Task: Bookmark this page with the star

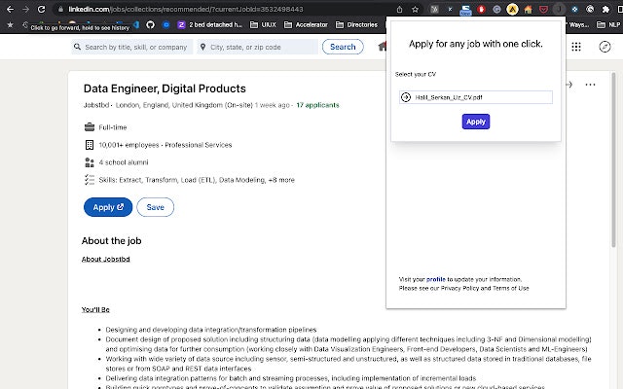Action: 416,9
